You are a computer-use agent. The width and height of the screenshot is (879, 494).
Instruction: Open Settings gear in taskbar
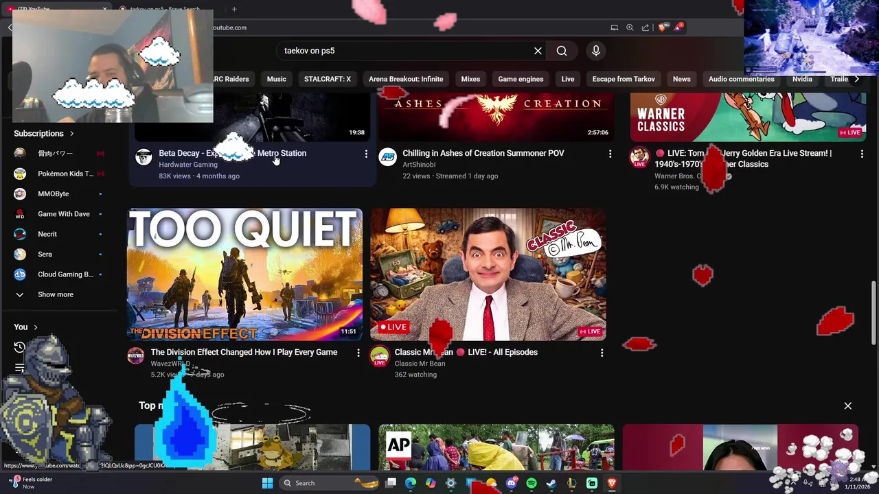[x=450, y=483]
